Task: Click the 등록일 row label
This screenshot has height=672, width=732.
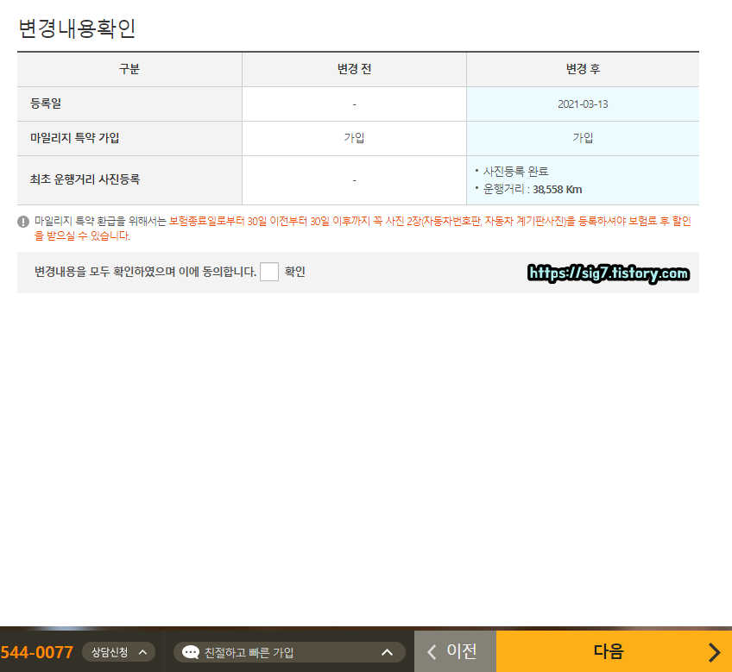Action: click(x=46, y=104)
